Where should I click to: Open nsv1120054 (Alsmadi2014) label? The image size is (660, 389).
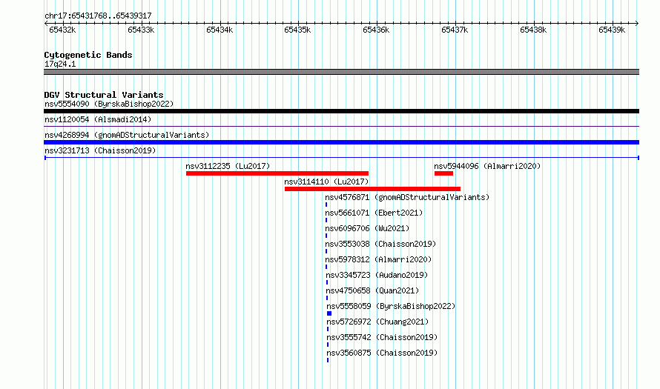pos(98,119)
